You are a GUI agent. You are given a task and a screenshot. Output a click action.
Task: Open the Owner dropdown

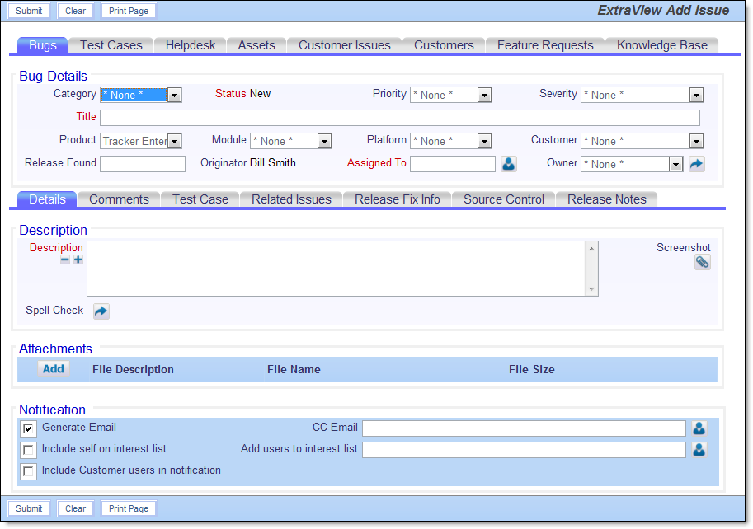click(632, 164)
